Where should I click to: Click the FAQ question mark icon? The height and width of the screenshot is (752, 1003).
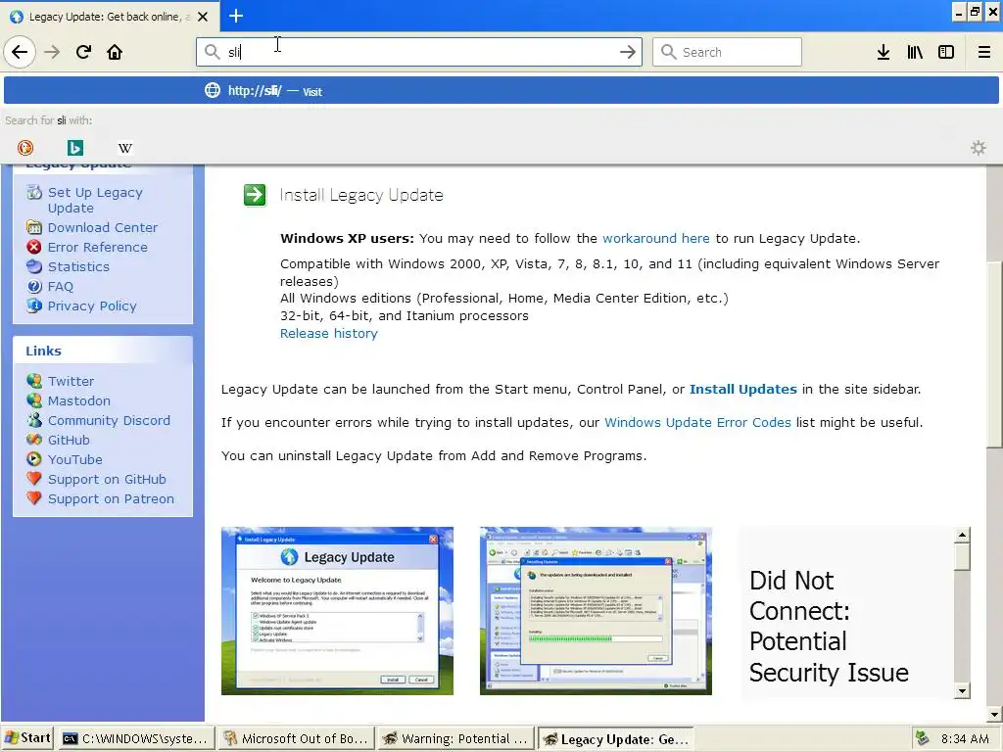click(x=34, y=286)
